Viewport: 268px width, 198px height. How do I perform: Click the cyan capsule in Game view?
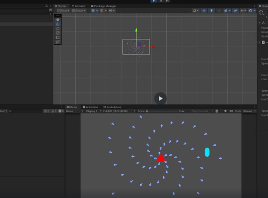click(x=207, y=152)
